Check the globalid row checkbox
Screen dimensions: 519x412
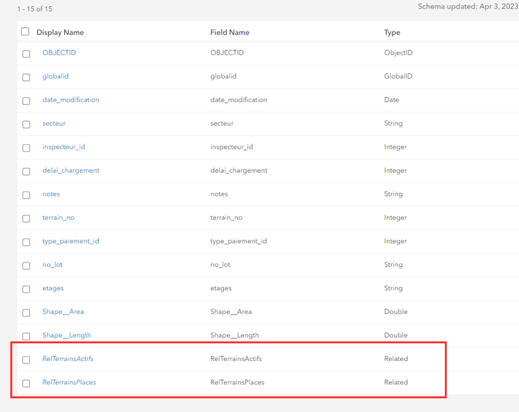(26, 77)
